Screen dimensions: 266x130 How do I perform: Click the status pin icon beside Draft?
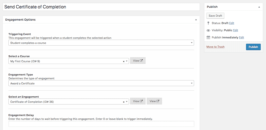pyautogui.click(x=208, y=23)
